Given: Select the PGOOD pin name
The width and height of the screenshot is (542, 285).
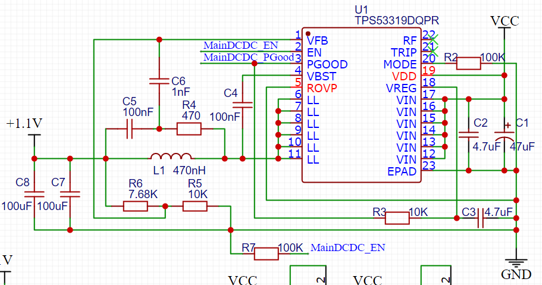Looking at the screenshot, I should 327,64.
